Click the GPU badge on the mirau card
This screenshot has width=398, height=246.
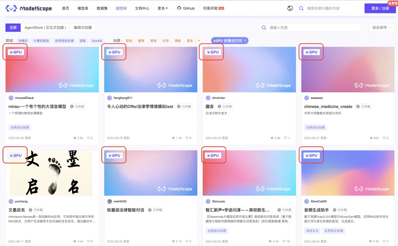click(15, 52)
